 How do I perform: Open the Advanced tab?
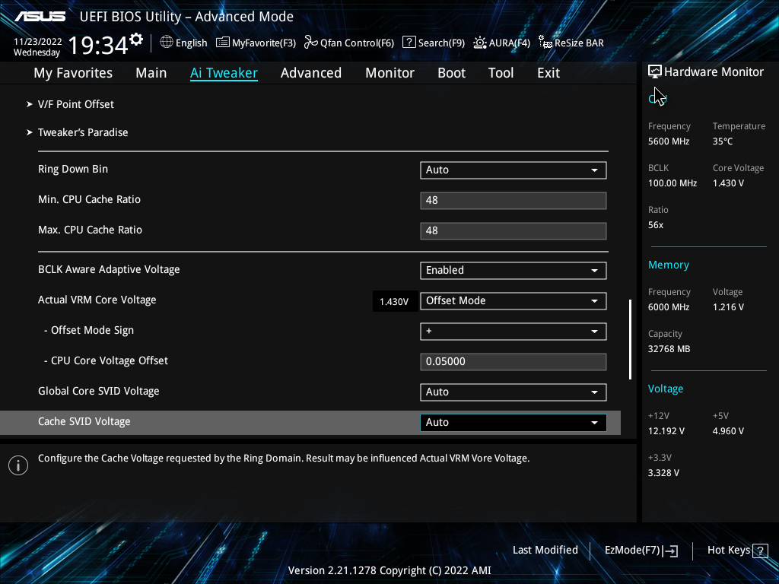[x=311, y=73]
